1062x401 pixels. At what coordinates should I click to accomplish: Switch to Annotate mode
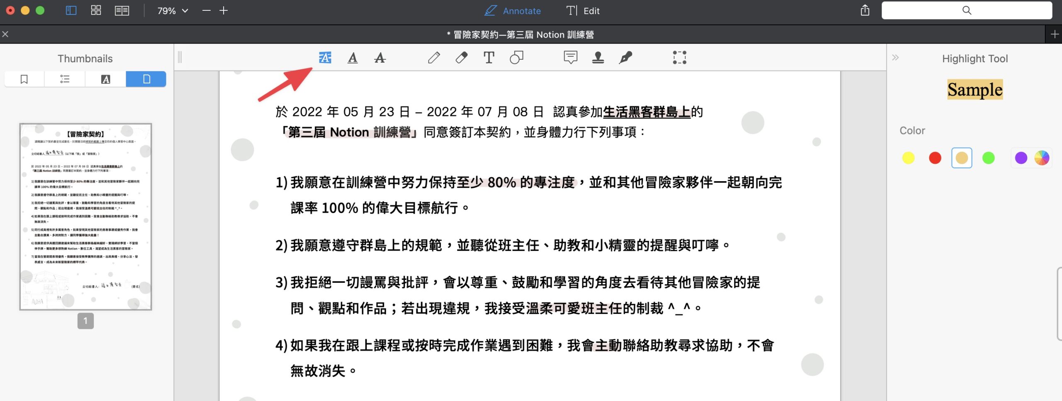coord(513,11)
